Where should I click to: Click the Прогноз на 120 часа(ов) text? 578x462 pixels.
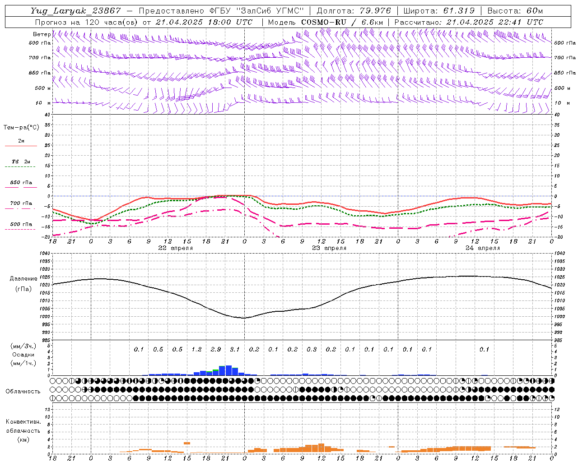(87, 22)
